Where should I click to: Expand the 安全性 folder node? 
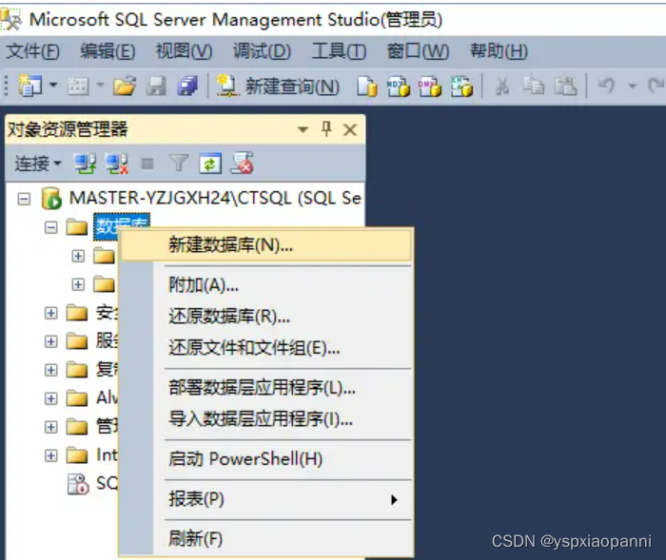(51, 313)
